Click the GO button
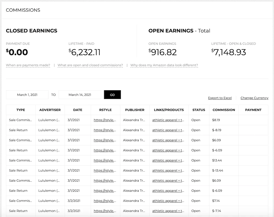The height and width of the screenshot is (217, 274). tap(112, 95)
